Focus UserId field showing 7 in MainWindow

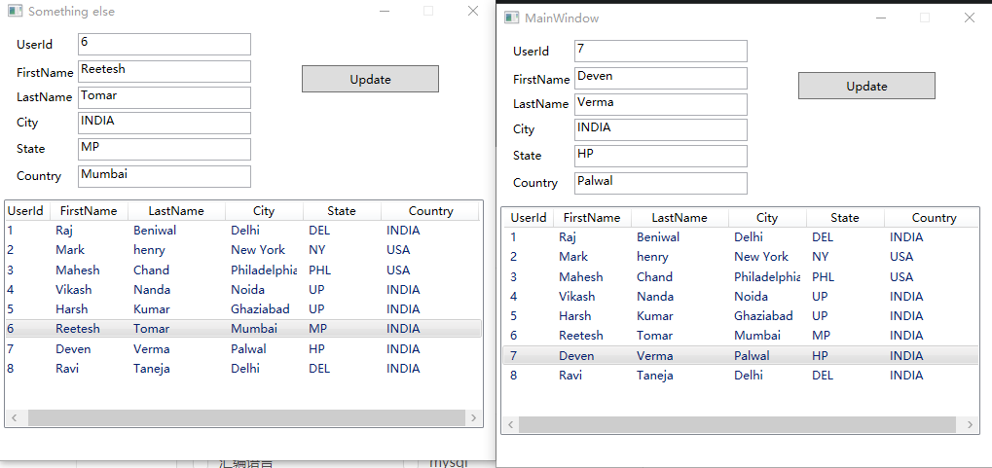tap(660, 52)
